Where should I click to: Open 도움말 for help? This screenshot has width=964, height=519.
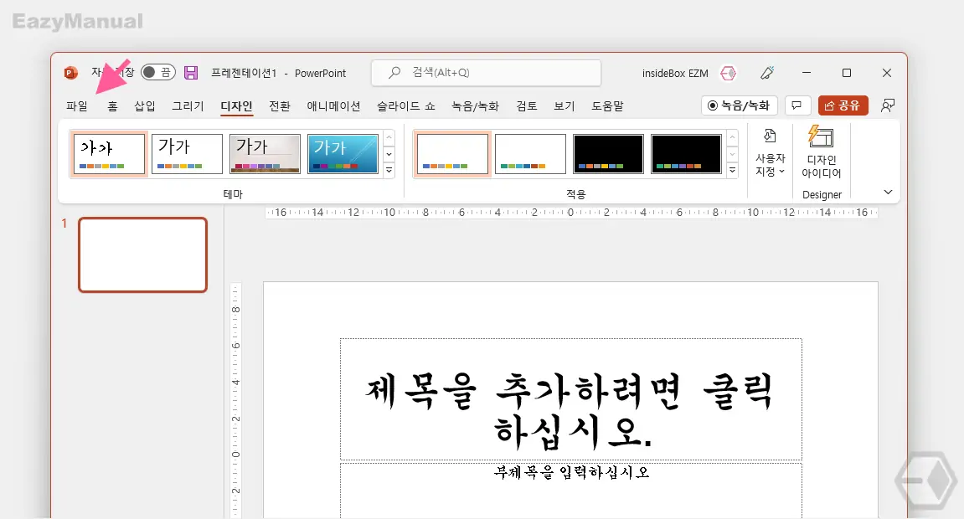click(x=609, y=106)
